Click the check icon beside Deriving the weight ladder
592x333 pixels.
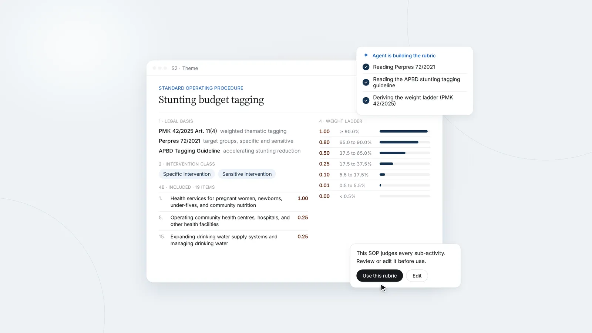click(x=366, y=100)
